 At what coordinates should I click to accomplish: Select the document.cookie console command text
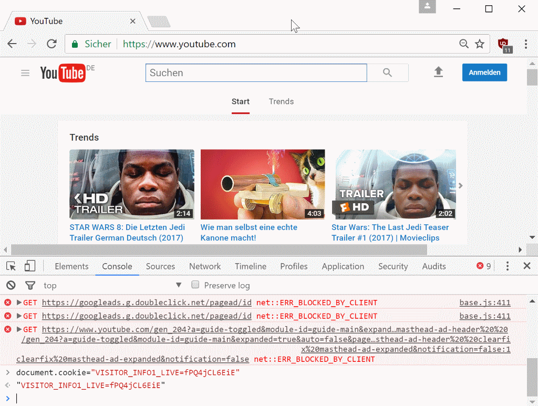click(128, 372)
